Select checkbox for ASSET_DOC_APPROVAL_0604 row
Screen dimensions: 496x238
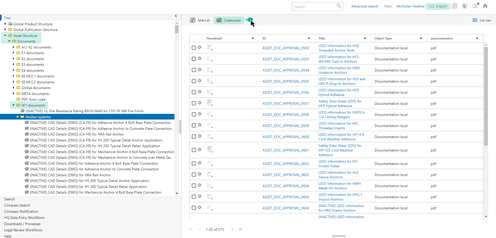coord(194,186)
